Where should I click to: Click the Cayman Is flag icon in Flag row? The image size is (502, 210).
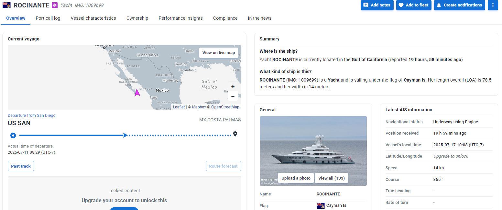tap(321, 205)
